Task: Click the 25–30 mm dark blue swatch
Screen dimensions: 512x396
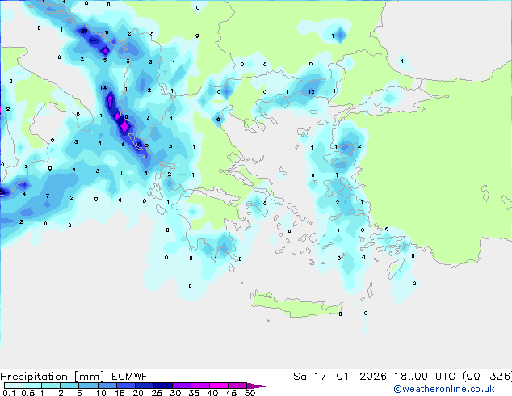Action: 163,385
